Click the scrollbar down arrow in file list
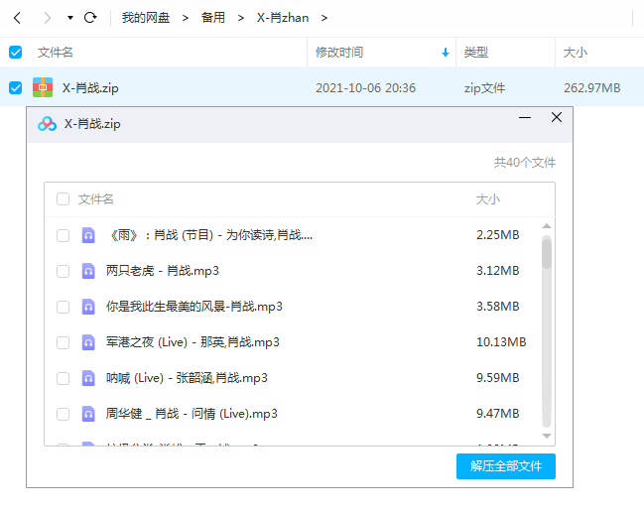 tap(546, 435)
